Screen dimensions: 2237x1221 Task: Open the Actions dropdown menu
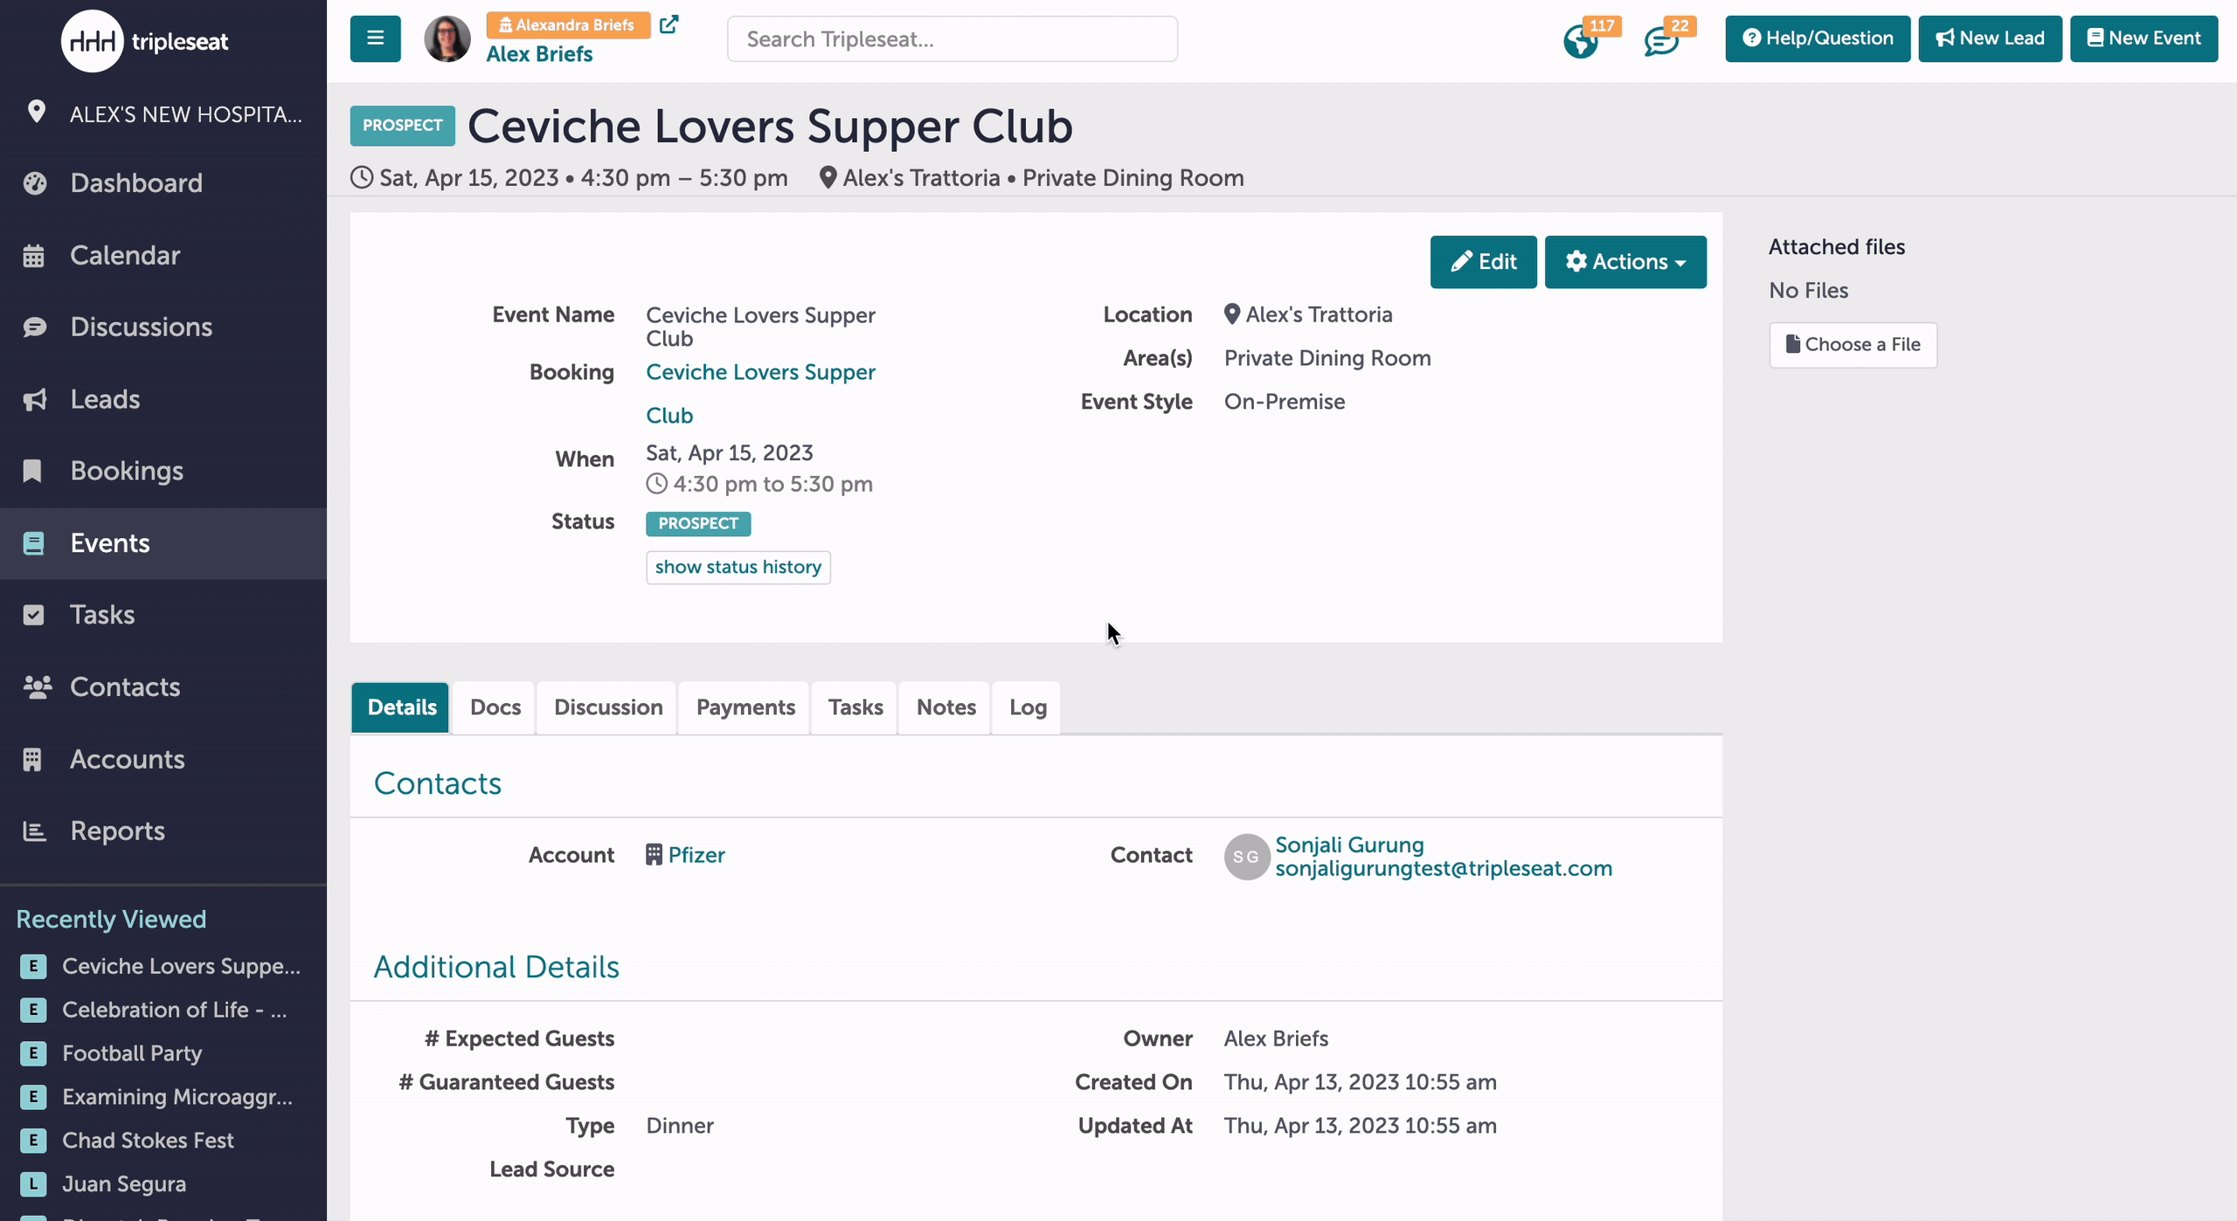tap(1625, 261)
